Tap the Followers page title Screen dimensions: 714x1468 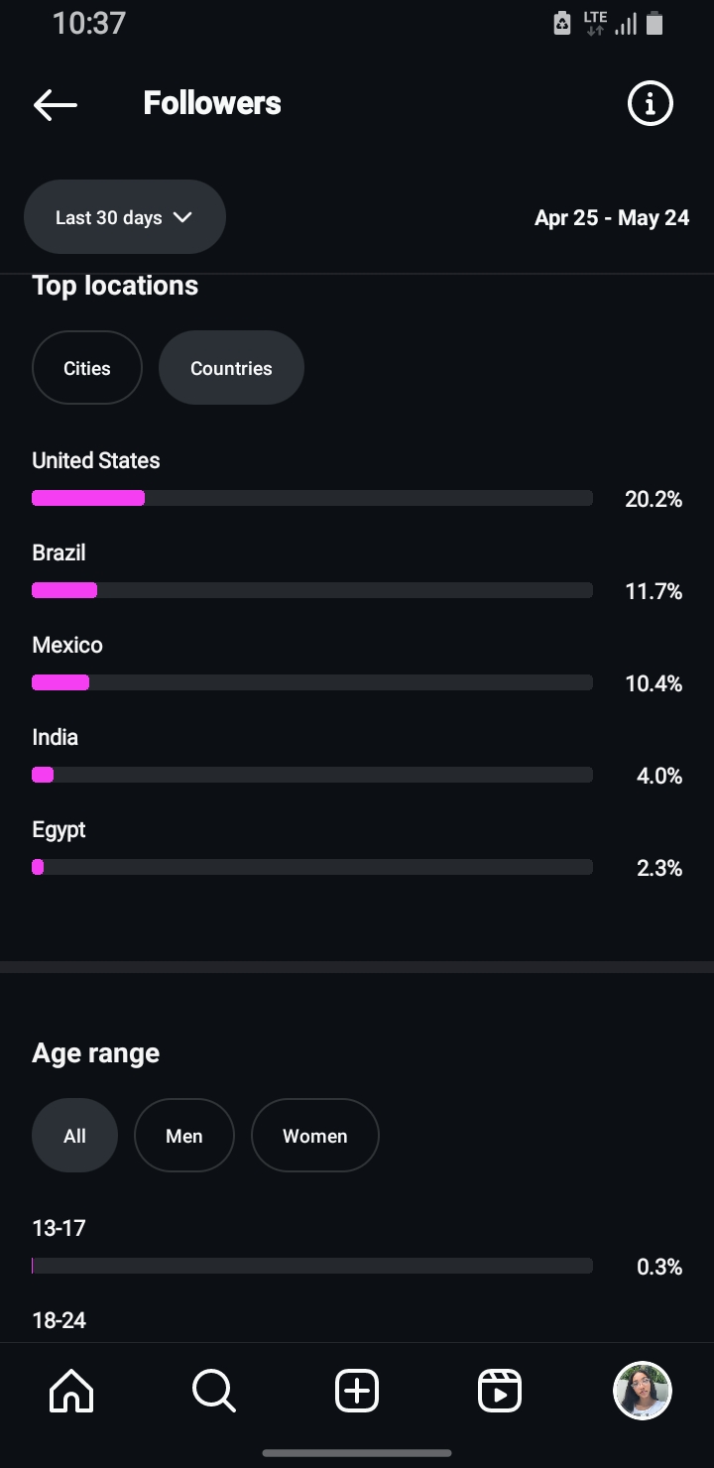[x=212, y=103]
